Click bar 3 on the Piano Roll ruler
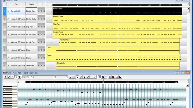Image resolution: width=193 pixels, height=108 pixels. coord(43,82)
